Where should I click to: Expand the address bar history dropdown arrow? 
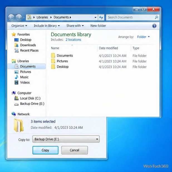tap(95, 17)
